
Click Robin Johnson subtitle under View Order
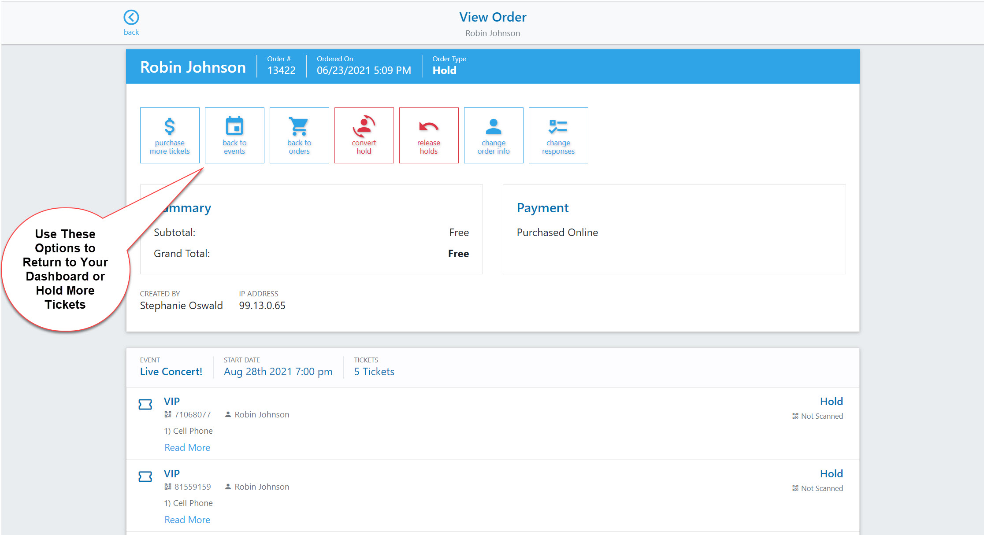(493, 33)
